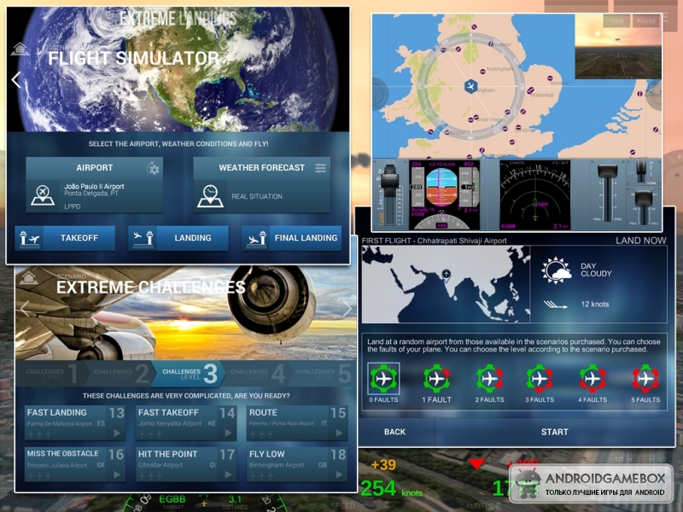Viewport: 683px width, 512px height.
Task: Open the gear icon in the AIRPORT header
Action: pos(153,168)
